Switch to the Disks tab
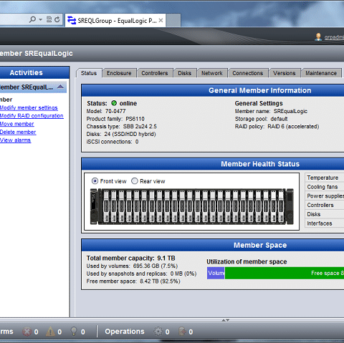 pyautogui.click(x=184, y=73)
